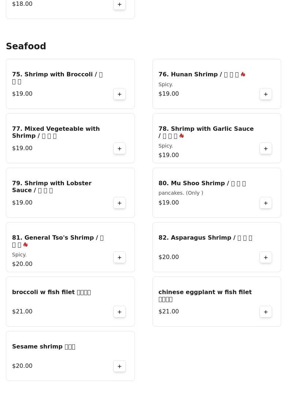The height and width of the screenshot is (396, 287).
Task: Add Asparagus Shrimp to cart
Action: coord(266,258)
